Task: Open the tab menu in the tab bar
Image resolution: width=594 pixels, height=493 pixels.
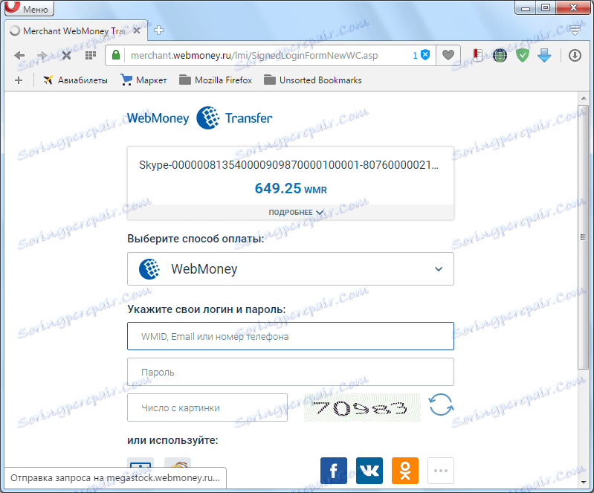Action: point(575,30)
